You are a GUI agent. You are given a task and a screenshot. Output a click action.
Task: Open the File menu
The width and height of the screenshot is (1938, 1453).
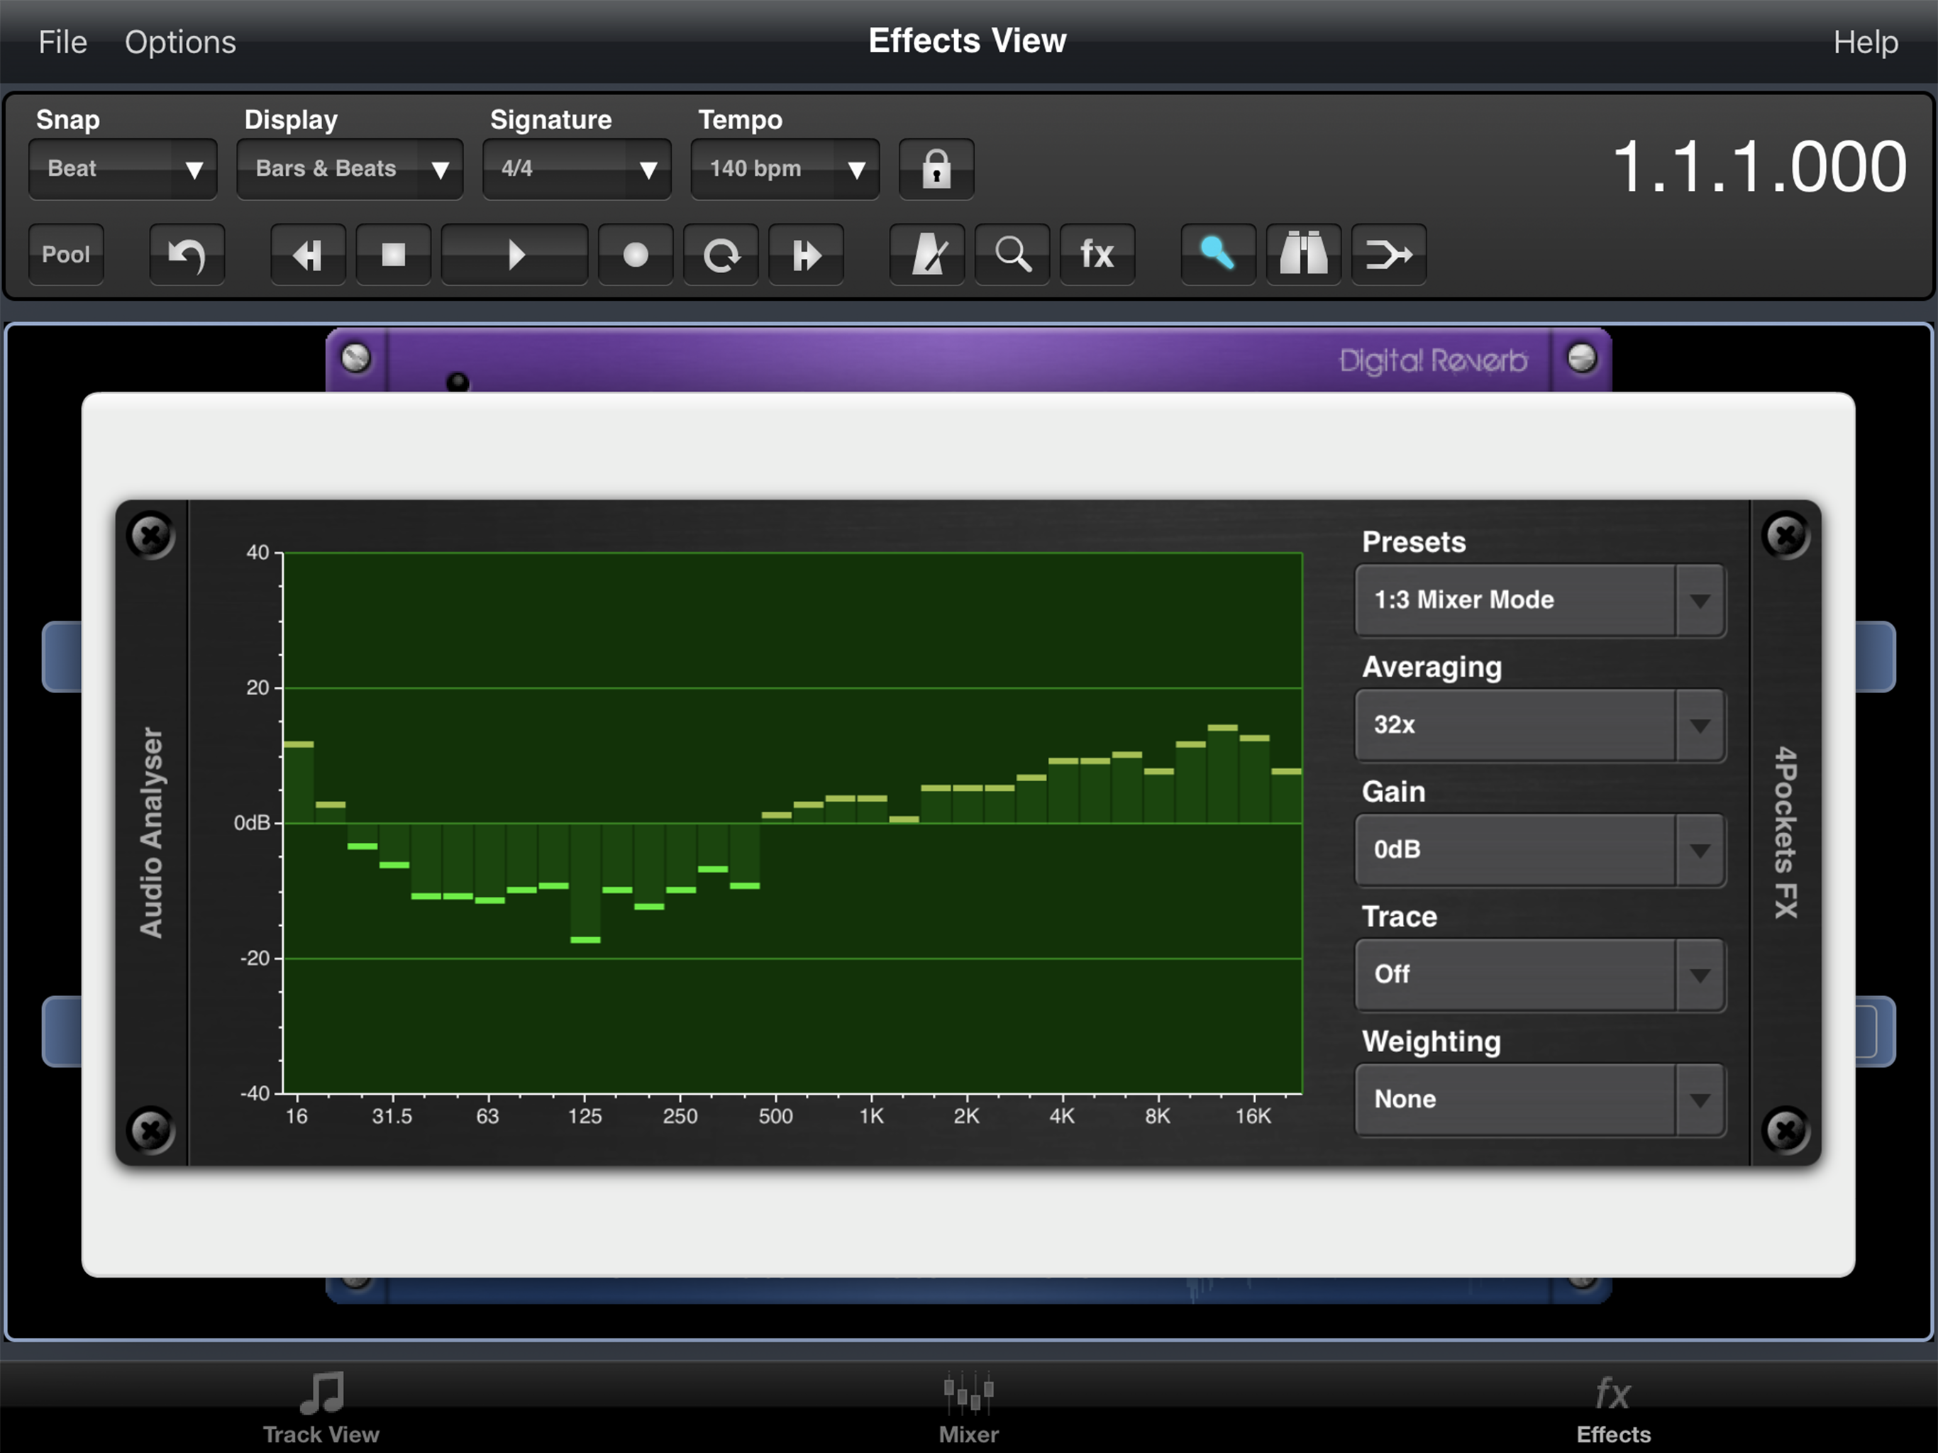pos(62,42)
